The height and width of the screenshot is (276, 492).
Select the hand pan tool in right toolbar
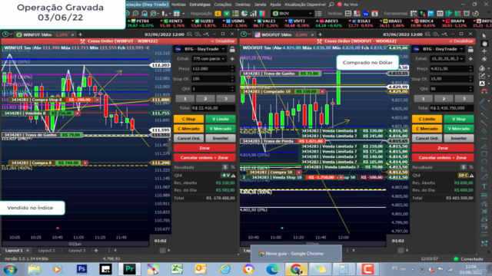click(x=484, y=44)
